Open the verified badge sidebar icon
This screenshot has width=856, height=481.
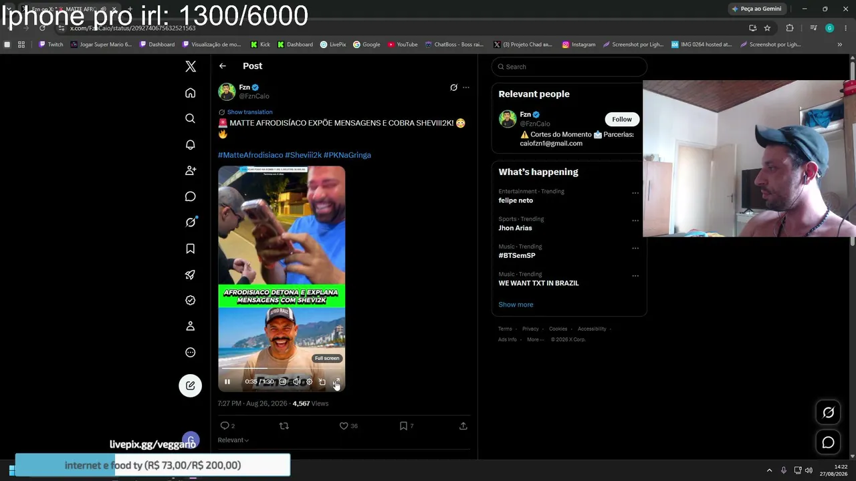[x=191, y=301]
